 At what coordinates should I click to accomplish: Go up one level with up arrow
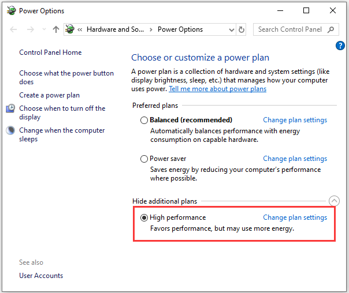[56, 29]
